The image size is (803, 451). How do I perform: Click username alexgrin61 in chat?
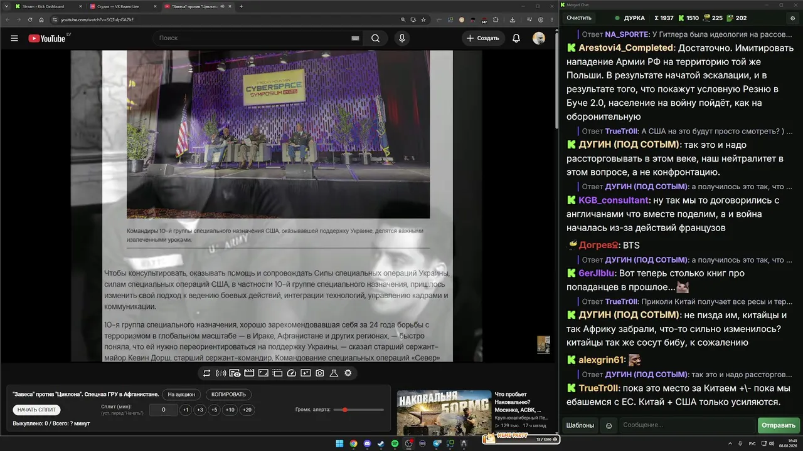click(x=602, y=360)
